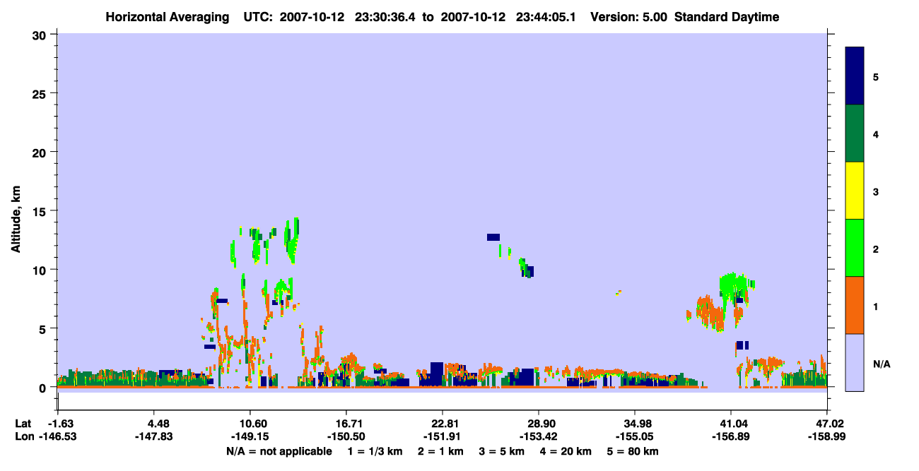The height and width of the screenshot is (471, 919).
Task: Click longitude value '-155.05'
Action: [635, 436]
